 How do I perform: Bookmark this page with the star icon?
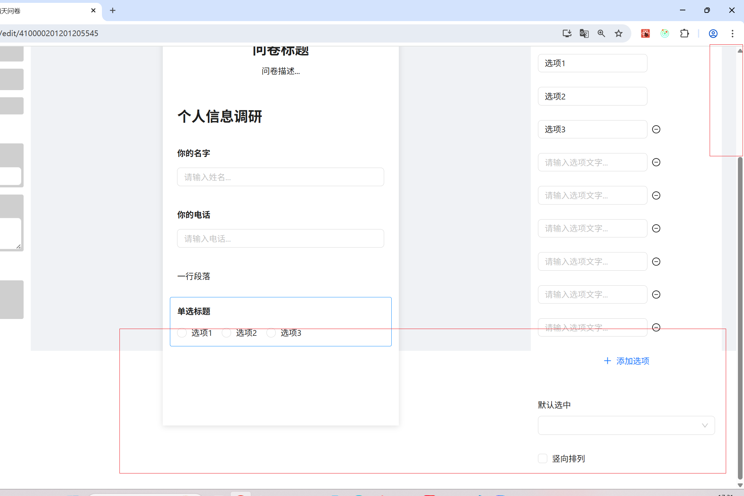618,33
